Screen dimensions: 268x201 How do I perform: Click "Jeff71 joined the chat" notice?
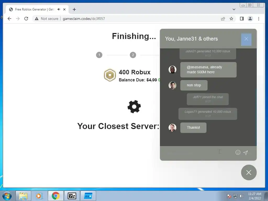pyautogui.click(x=208, y=99)
